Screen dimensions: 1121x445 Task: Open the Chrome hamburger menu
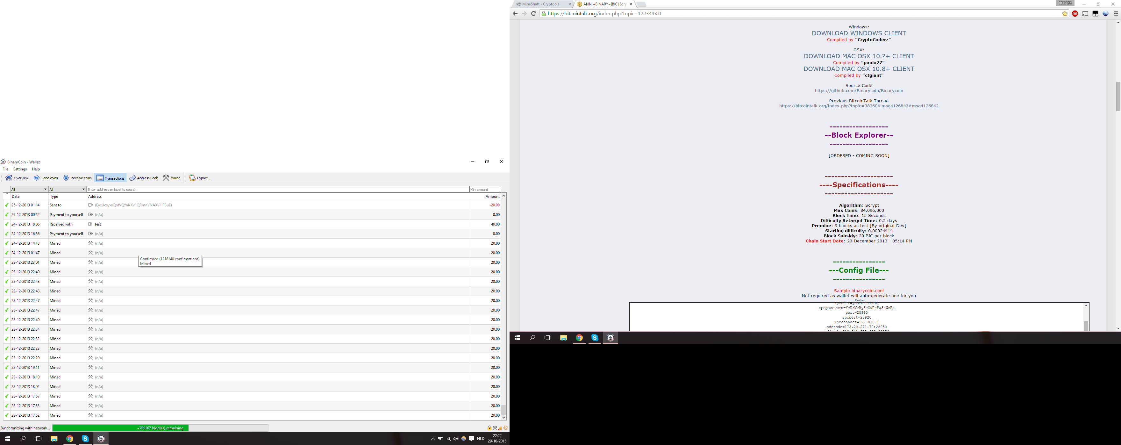[1116, 14]
